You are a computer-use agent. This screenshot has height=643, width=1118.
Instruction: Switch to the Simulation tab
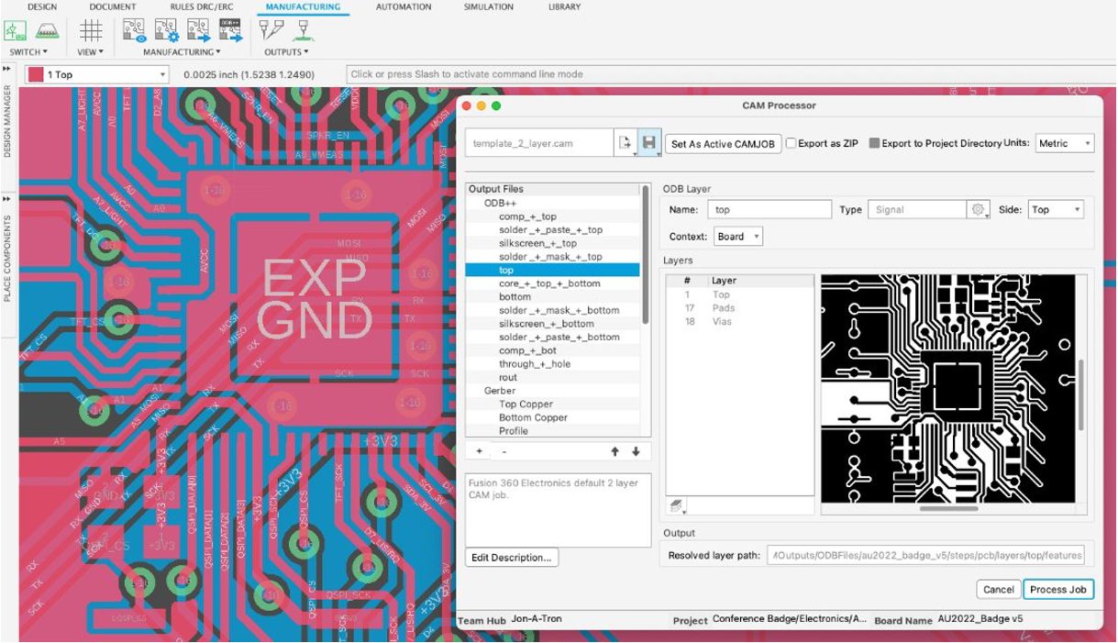488,7
